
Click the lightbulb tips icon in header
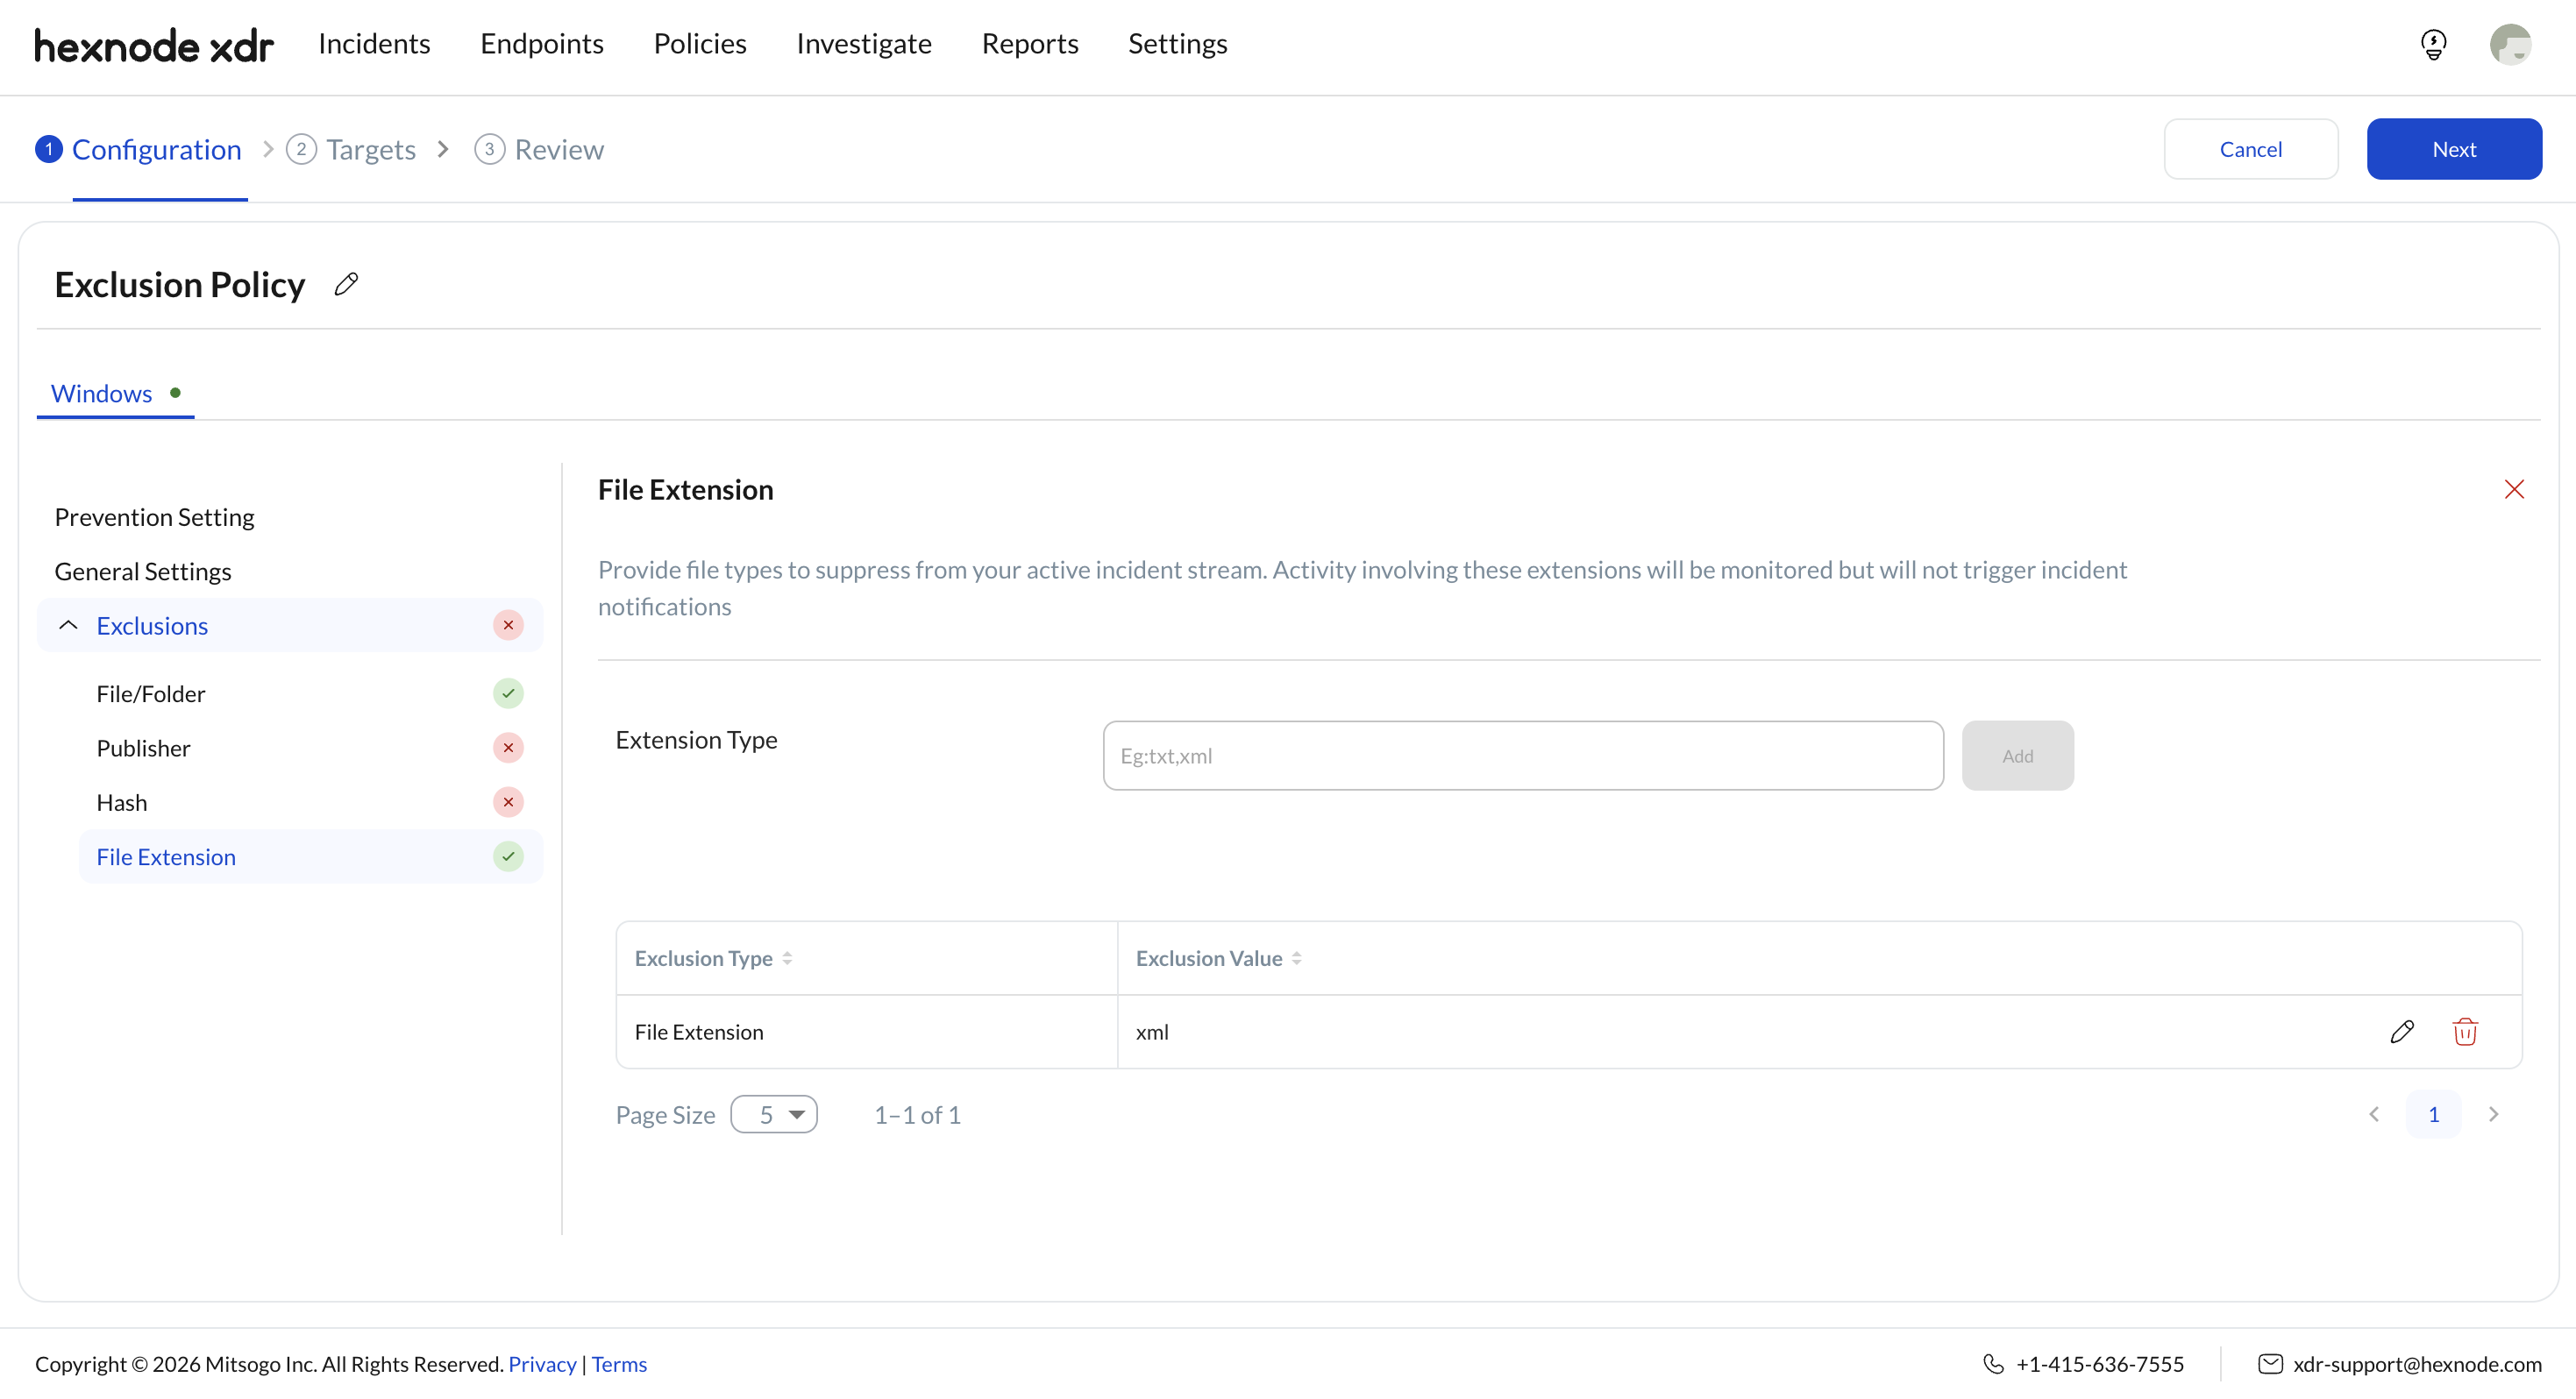pos(2433,45)
